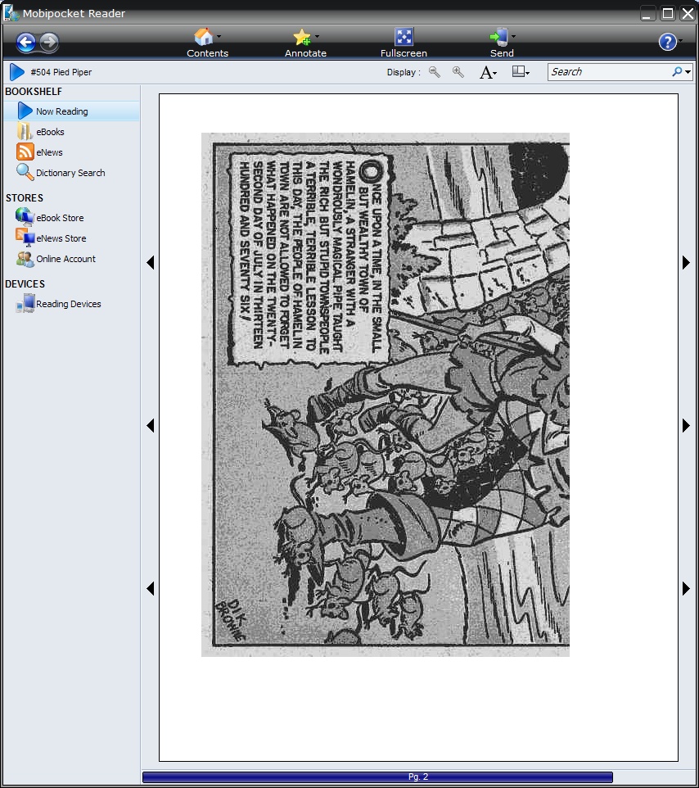Viewport: 699px width, 788px height.
Task: Click the #504 Pied Piper title
Action: 61,72
